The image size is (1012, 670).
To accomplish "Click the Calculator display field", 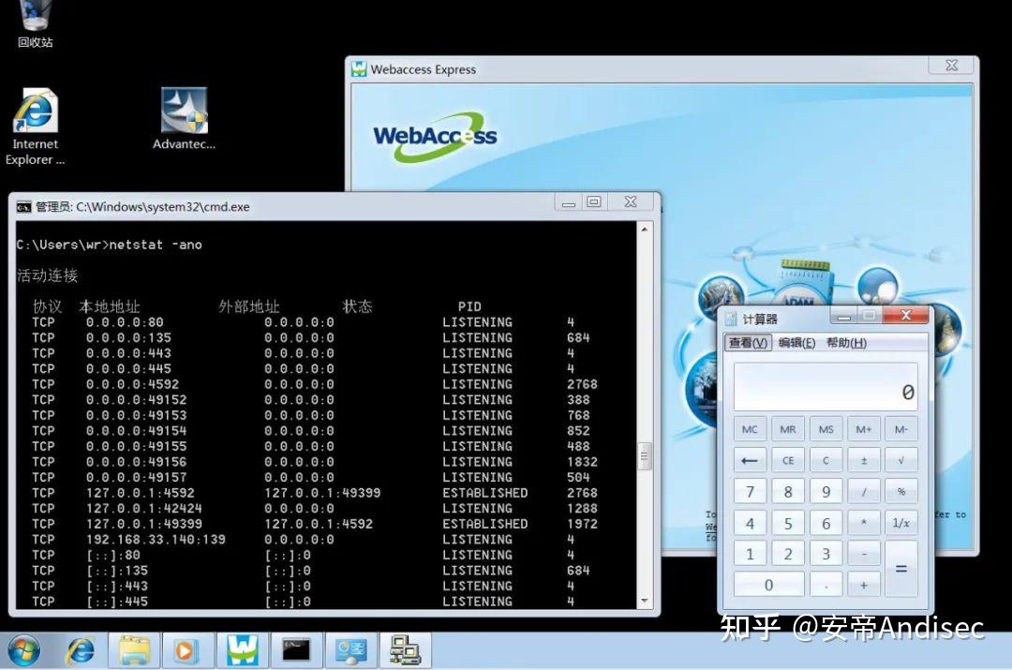I will point(826,387).
